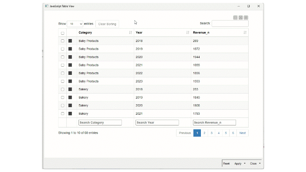
Task: Click the Clear Sorting button
Action: 107,24
